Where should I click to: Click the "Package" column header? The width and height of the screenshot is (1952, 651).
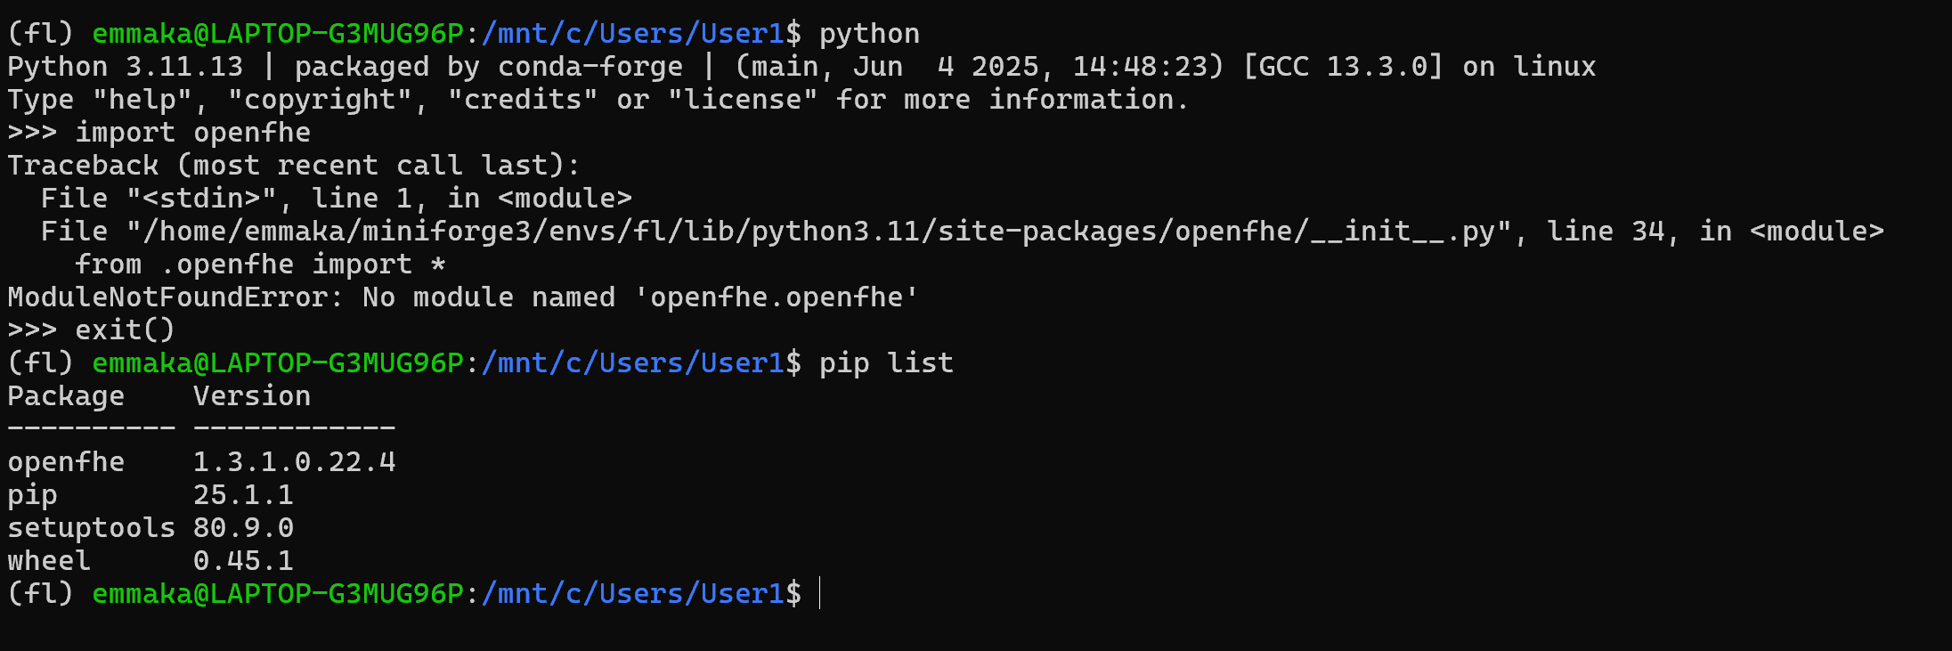66,396
